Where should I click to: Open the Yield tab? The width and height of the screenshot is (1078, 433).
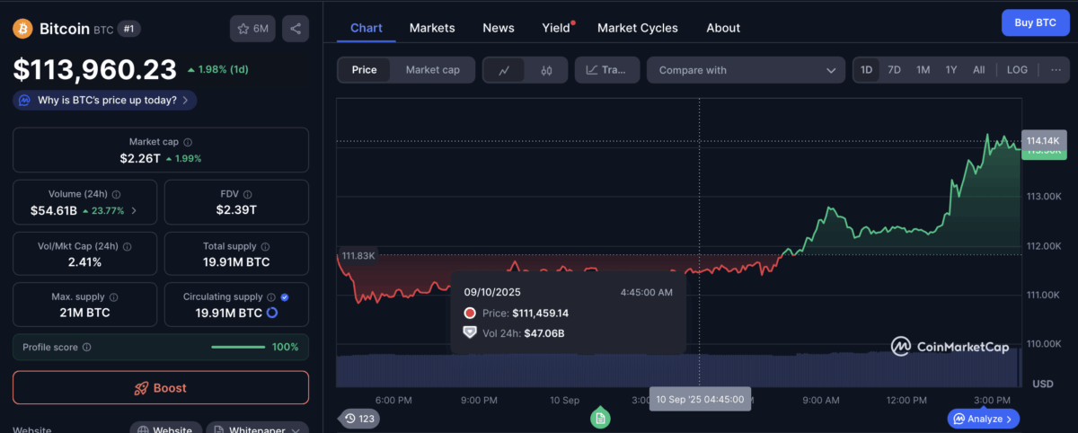[556, 28]
